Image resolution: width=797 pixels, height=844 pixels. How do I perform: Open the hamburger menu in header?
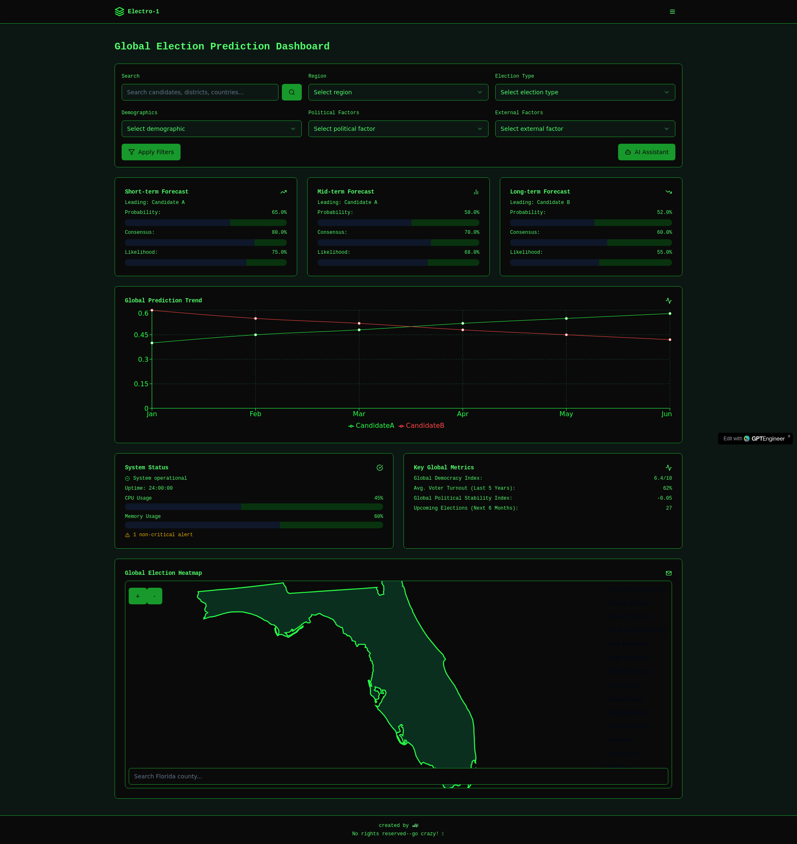(x=672, y=12)
